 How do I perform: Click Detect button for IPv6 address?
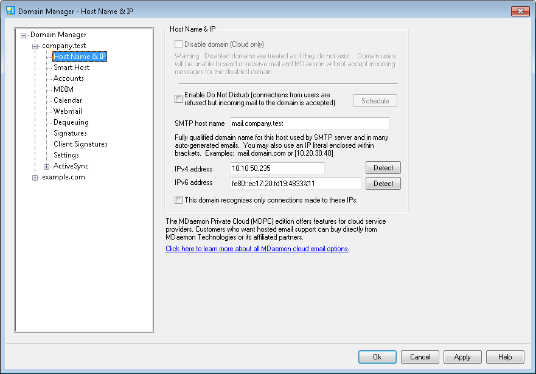pos(383,184)
